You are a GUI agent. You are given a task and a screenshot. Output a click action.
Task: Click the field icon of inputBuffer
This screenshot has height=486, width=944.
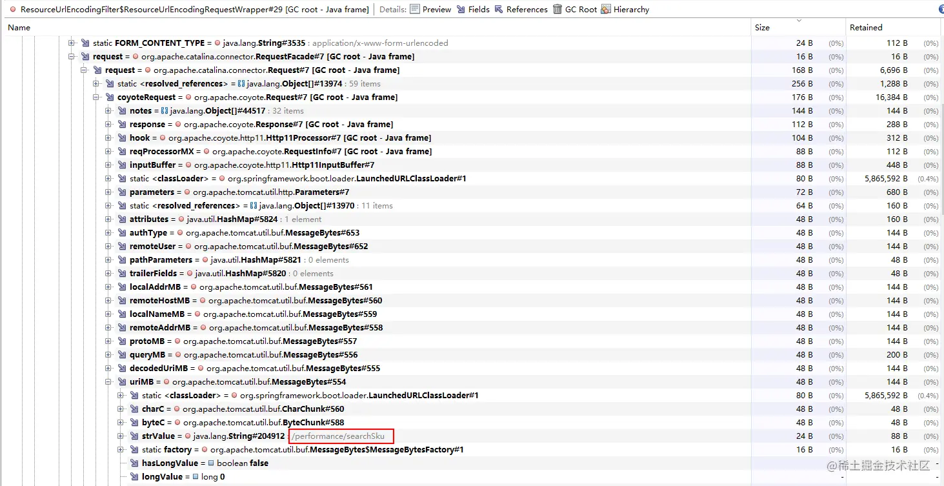tap(122, 165)
